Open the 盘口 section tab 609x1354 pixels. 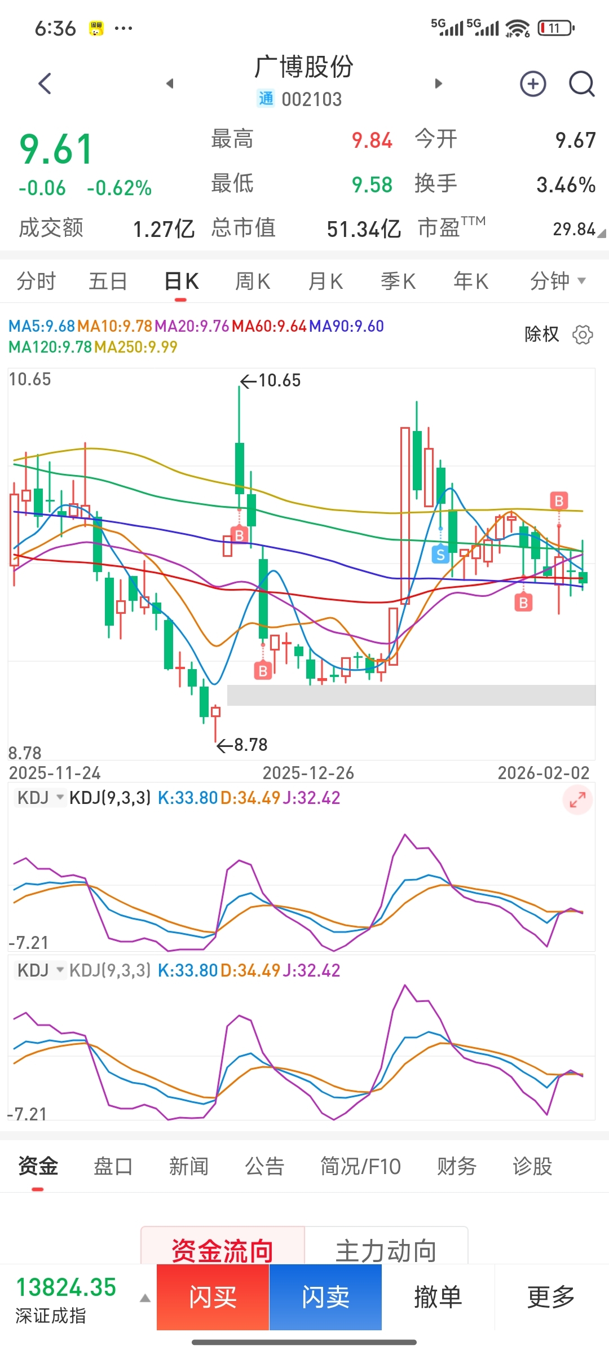(113, 1166)
